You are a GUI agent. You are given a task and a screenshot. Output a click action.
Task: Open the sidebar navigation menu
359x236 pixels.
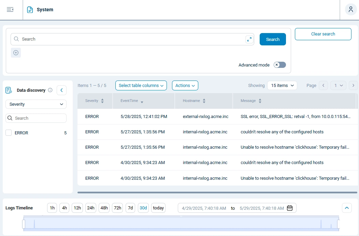coord(10,9)
